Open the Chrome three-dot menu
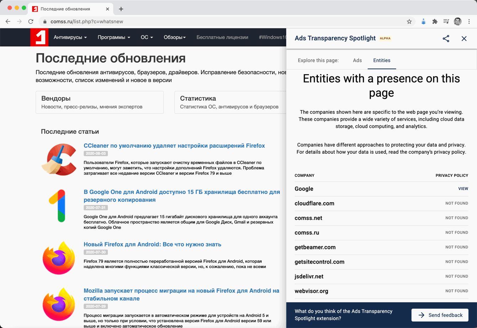477x328 pixels. click(469, 21)
